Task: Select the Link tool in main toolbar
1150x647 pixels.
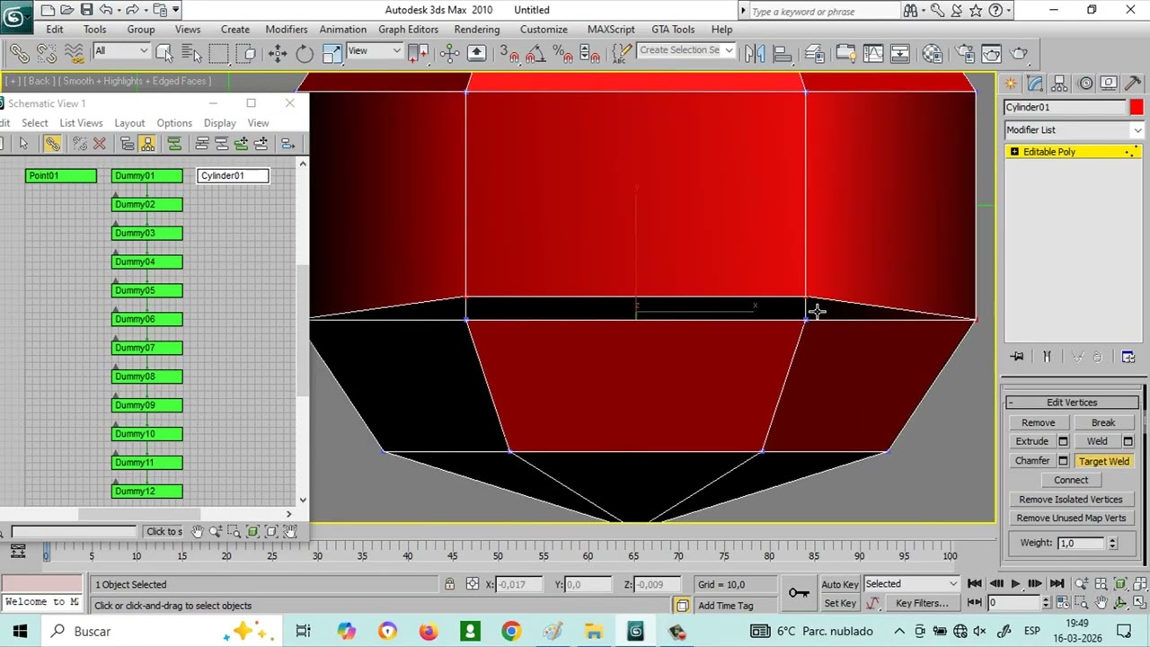Action: tap(20, 53)
